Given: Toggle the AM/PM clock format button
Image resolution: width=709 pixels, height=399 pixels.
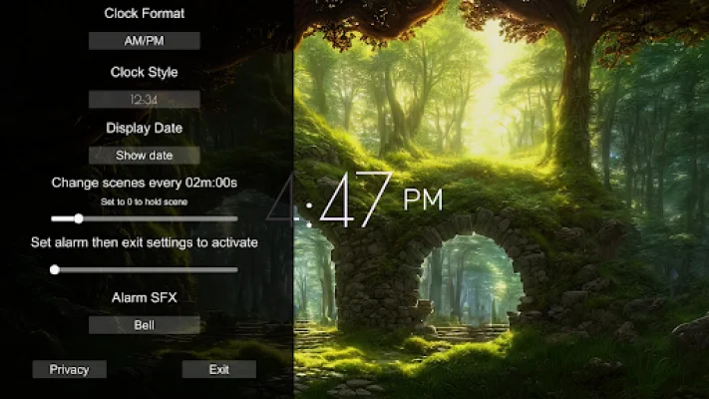Looking at the screenshot, I should (x=145, y=41).
